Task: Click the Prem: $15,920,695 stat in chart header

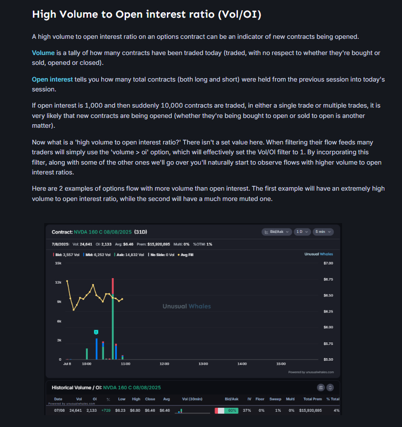Action: 154,244
